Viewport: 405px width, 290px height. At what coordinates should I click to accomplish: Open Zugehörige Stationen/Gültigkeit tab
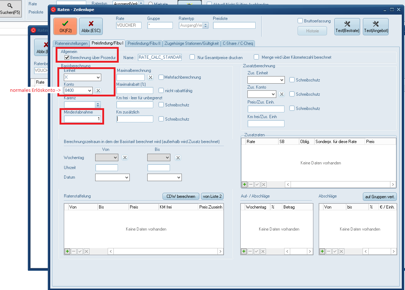point(192,43)
